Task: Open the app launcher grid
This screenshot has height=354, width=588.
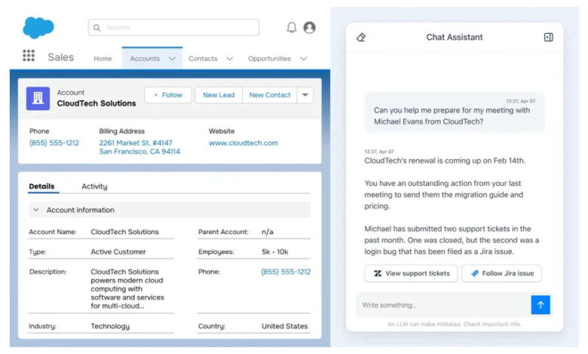Action: pyautogui.click(x=29, y=56)
